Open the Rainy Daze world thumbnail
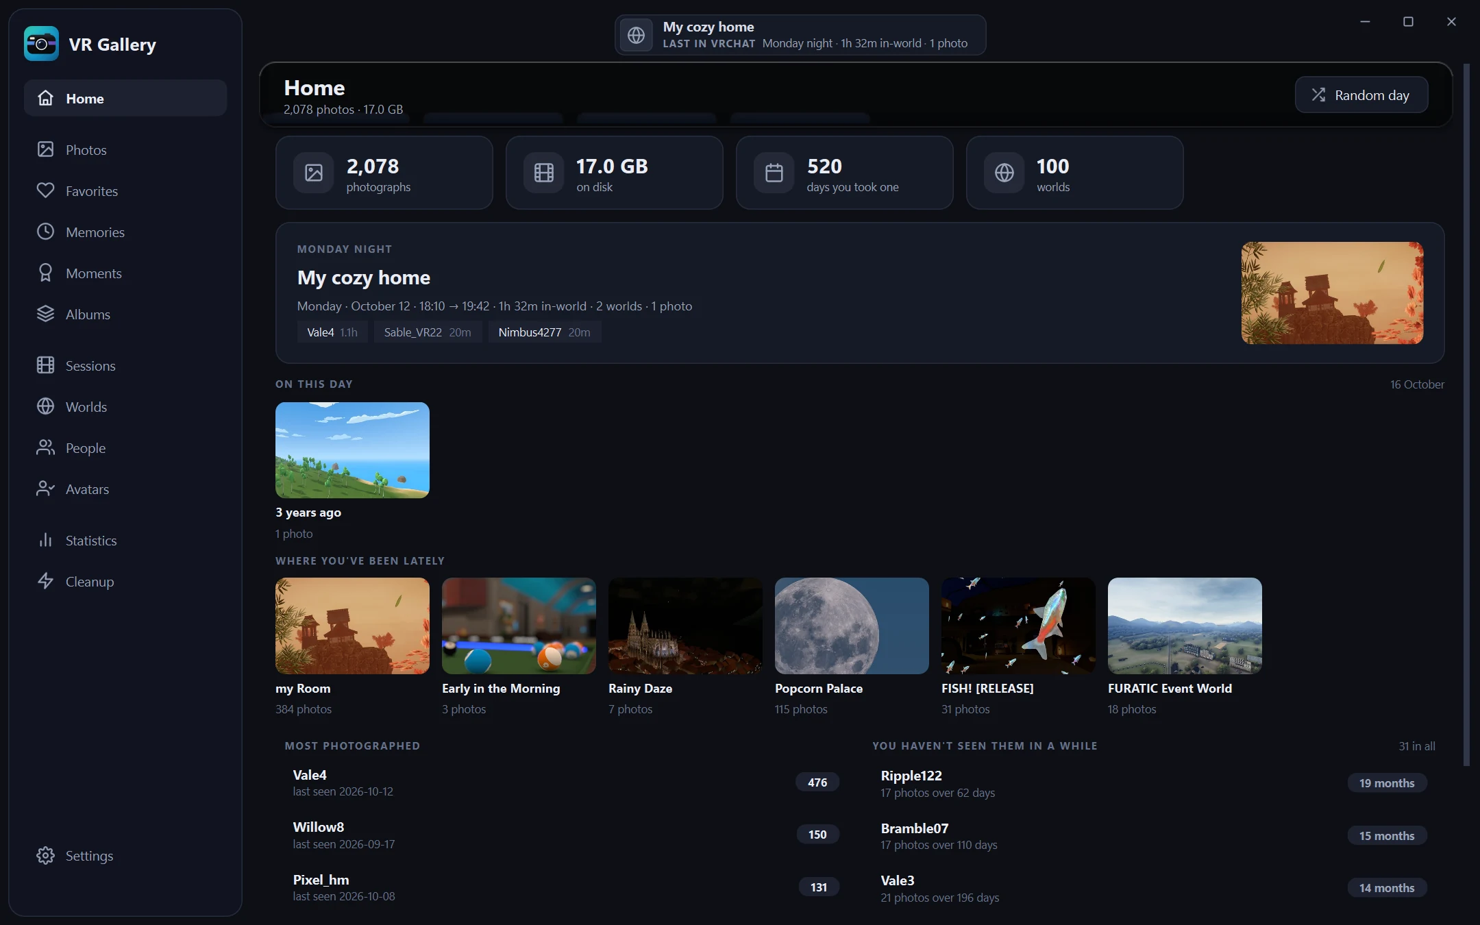The image size is (1480, 925). point(685,626)
